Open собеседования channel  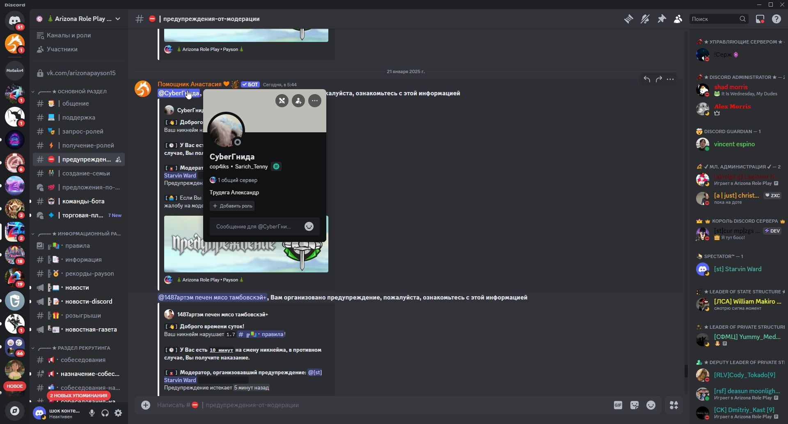tap(78, 360)
